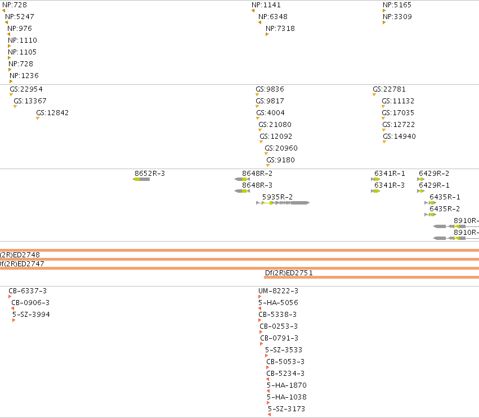Click the 8648R-3 gene label
Image resolution: width=479 pixels, height=418 pixels.
click(257, 185)
